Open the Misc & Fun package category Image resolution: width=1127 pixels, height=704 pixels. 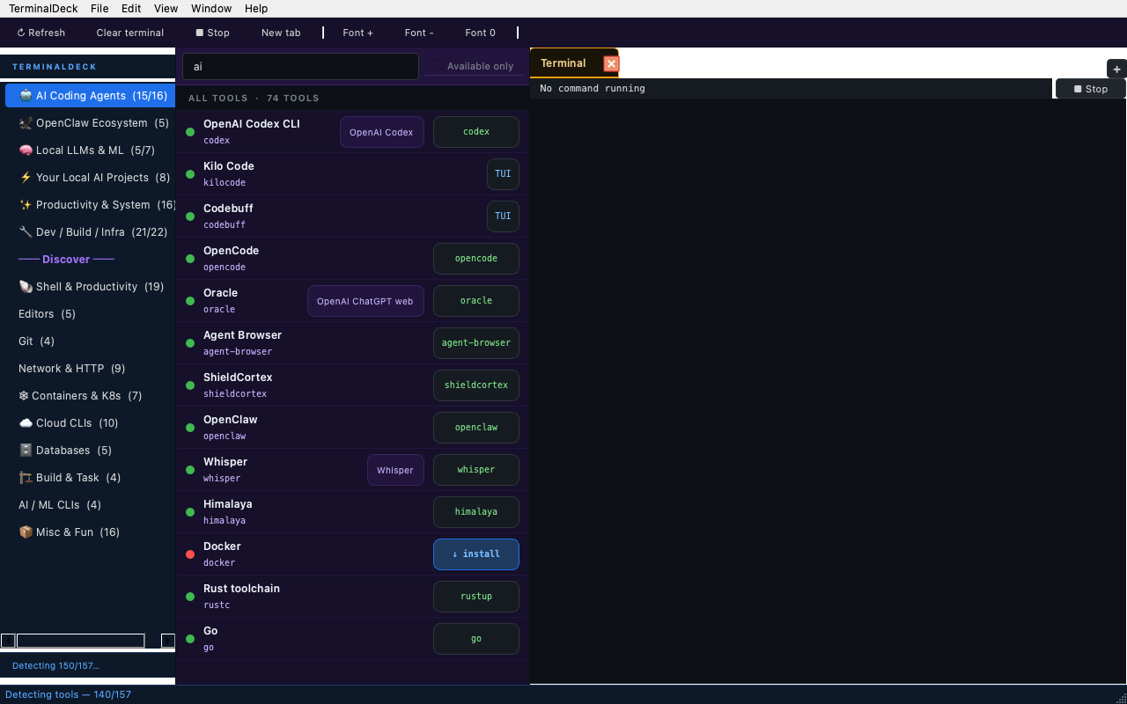pyautogui.click(x=88, y=532)
